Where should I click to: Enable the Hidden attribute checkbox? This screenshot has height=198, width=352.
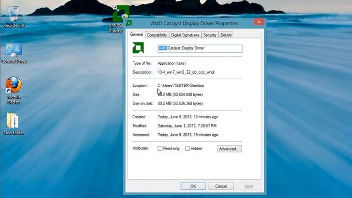point(188,148)
